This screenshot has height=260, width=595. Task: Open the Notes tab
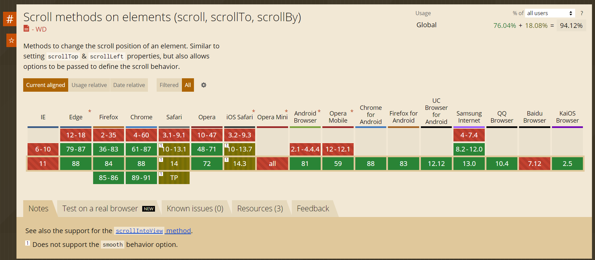click(39, 209)
